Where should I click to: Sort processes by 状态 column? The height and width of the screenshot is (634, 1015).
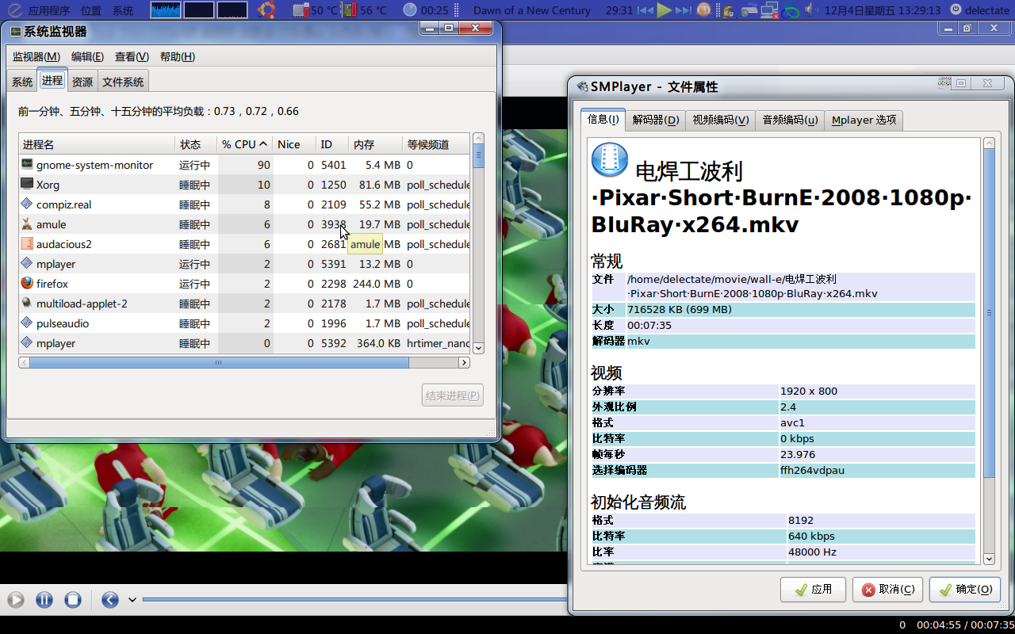click(196, 144)
